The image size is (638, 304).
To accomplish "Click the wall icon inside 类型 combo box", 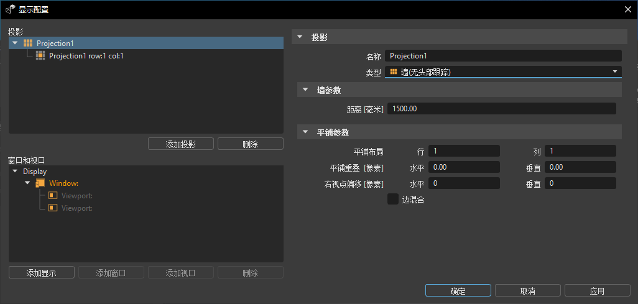I will pyautogui.click(x=394, y=72).
